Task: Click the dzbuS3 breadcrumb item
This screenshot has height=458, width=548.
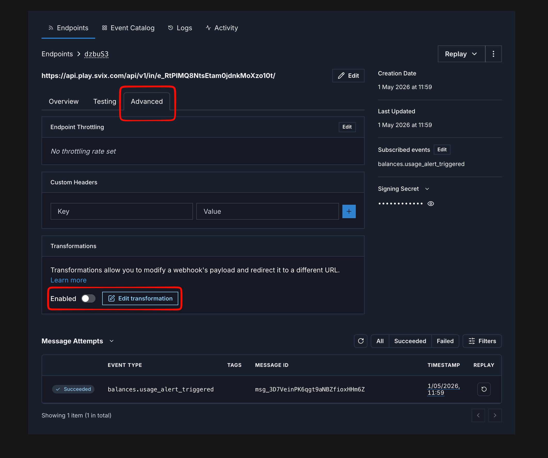Action: (x=96, y=54)
